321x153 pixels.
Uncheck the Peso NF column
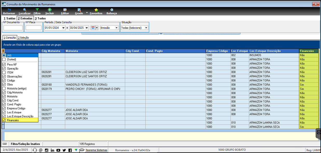[x=4, y=64]
